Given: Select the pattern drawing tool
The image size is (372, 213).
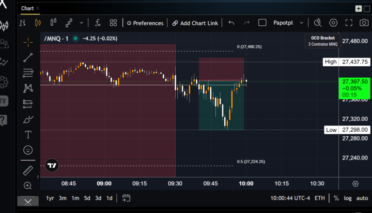Looking at the screenshot, I should point(28,88).
